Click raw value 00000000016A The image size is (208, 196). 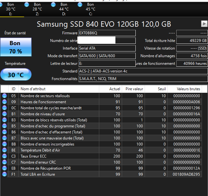(186, 114)
